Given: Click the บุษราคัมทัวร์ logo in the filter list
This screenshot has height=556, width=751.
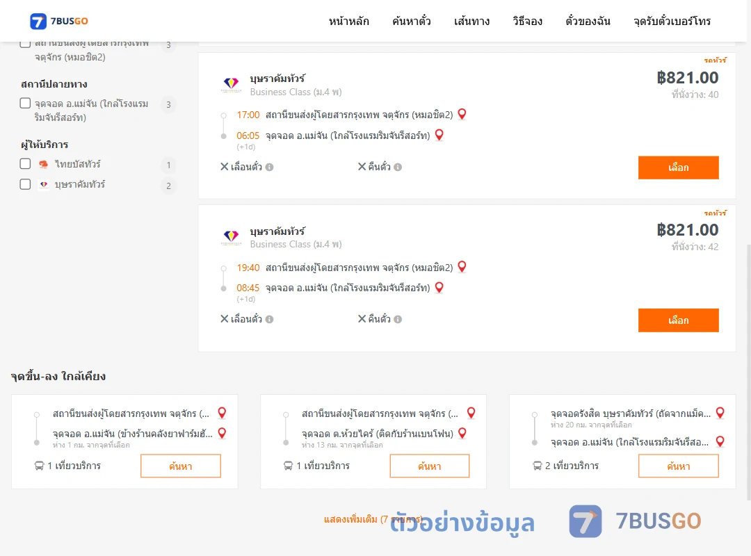Looking at the screenshot, I should (44, 184).
